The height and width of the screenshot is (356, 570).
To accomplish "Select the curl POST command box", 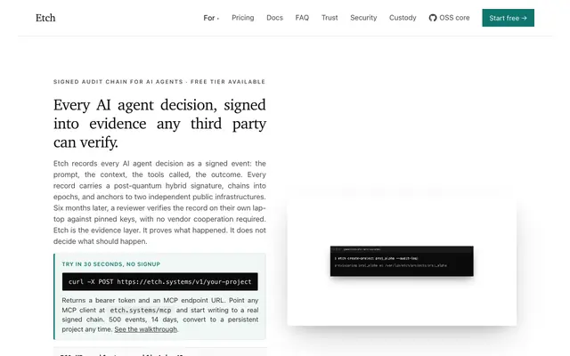I will point(160,281).
